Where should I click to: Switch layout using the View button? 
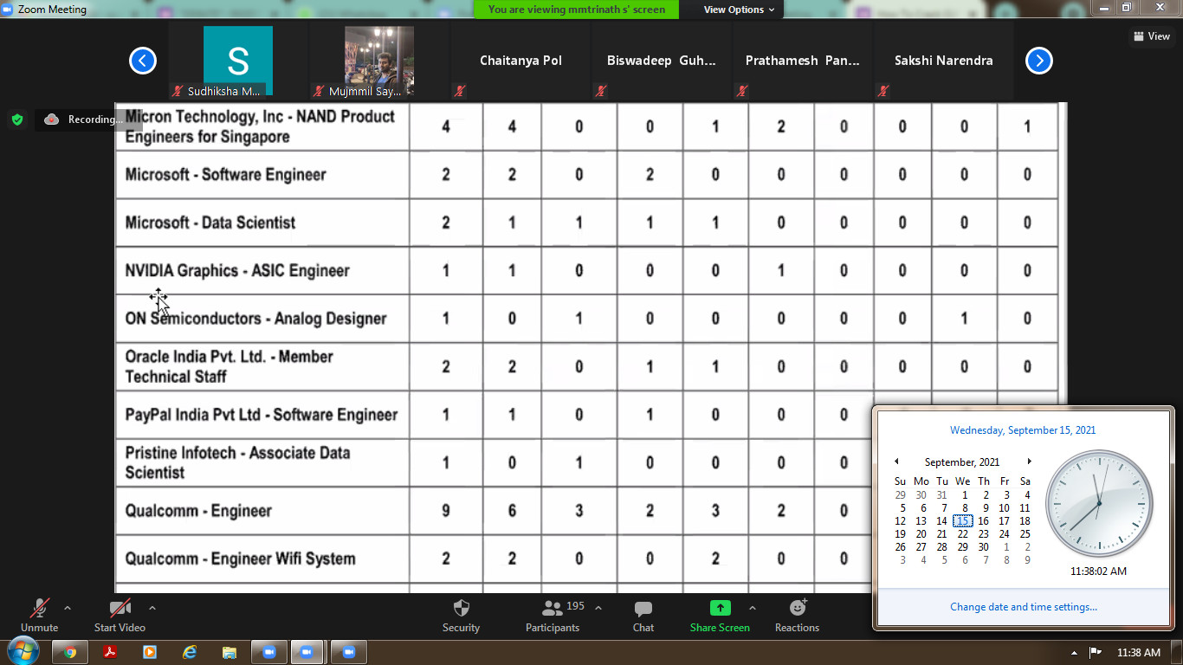[x=1151, y=36]
